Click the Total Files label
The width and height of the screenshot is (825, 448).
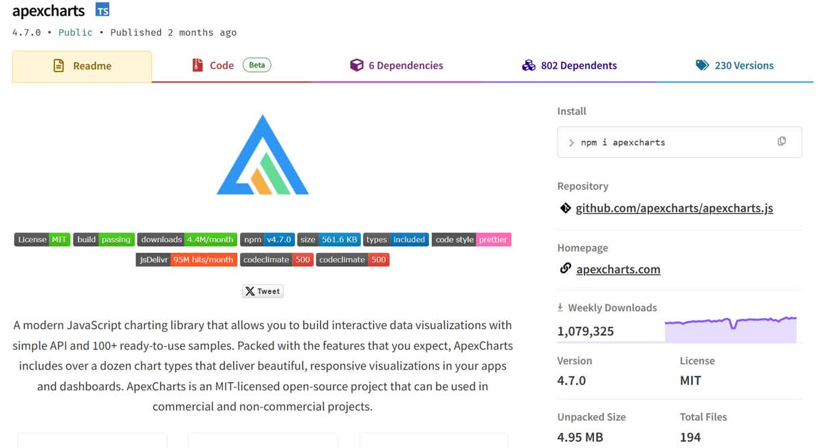(x=703, y=417)
